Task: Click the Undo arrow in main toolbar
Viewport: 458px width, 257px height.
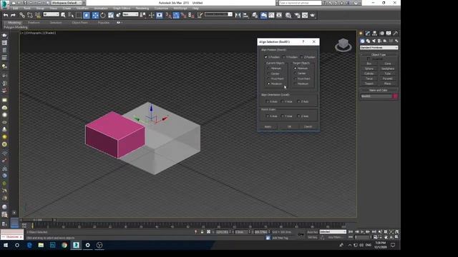Action: pos(6,15)
